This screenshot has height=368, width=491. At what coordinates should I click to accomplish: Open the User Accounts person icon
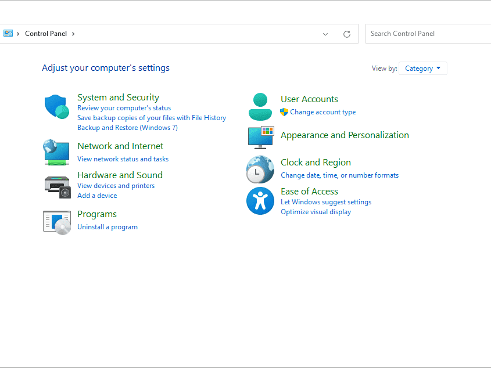tap(260, 107)
